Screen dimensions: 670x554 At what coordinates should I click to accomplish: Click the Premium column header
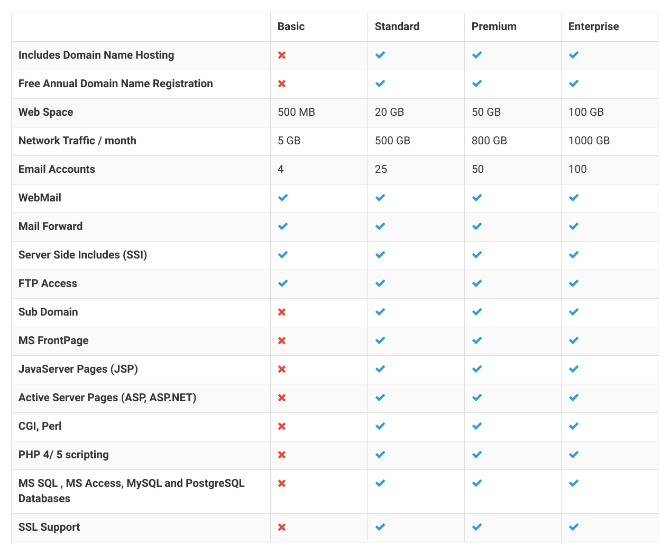494,26
